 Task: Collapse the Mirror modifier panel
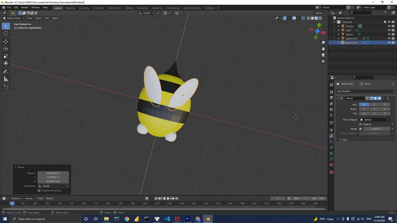pyautogui.click(x=337, y=98)
